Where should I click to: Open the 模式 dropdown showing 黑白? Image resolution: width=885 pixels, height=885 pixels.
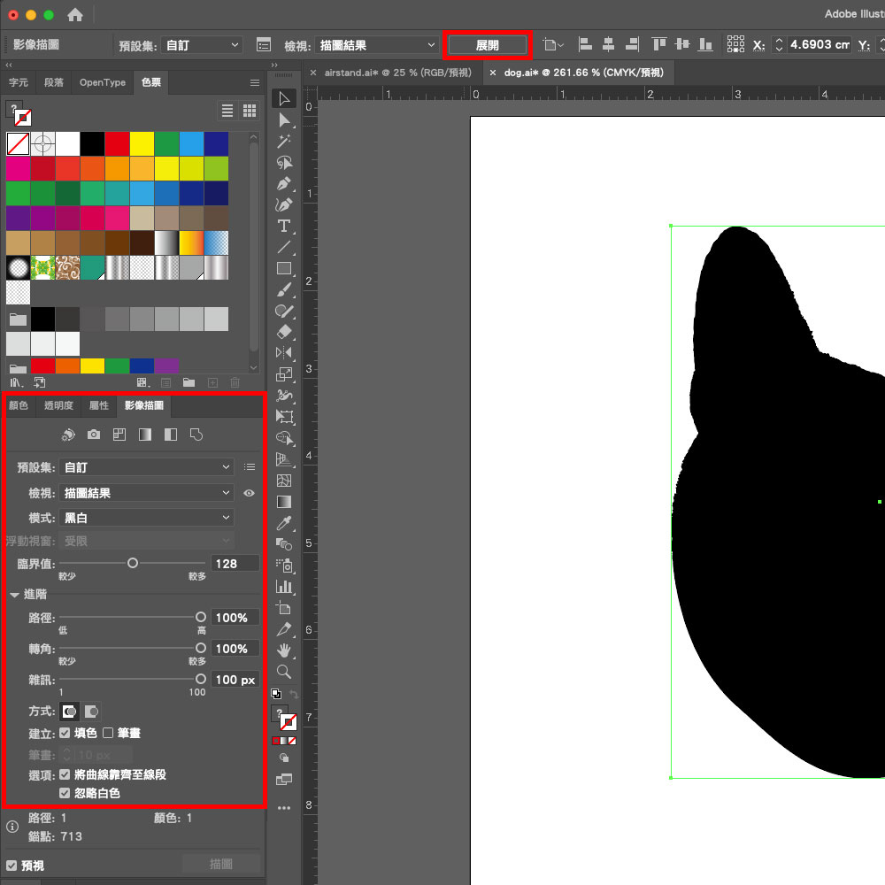click(147, 518)
